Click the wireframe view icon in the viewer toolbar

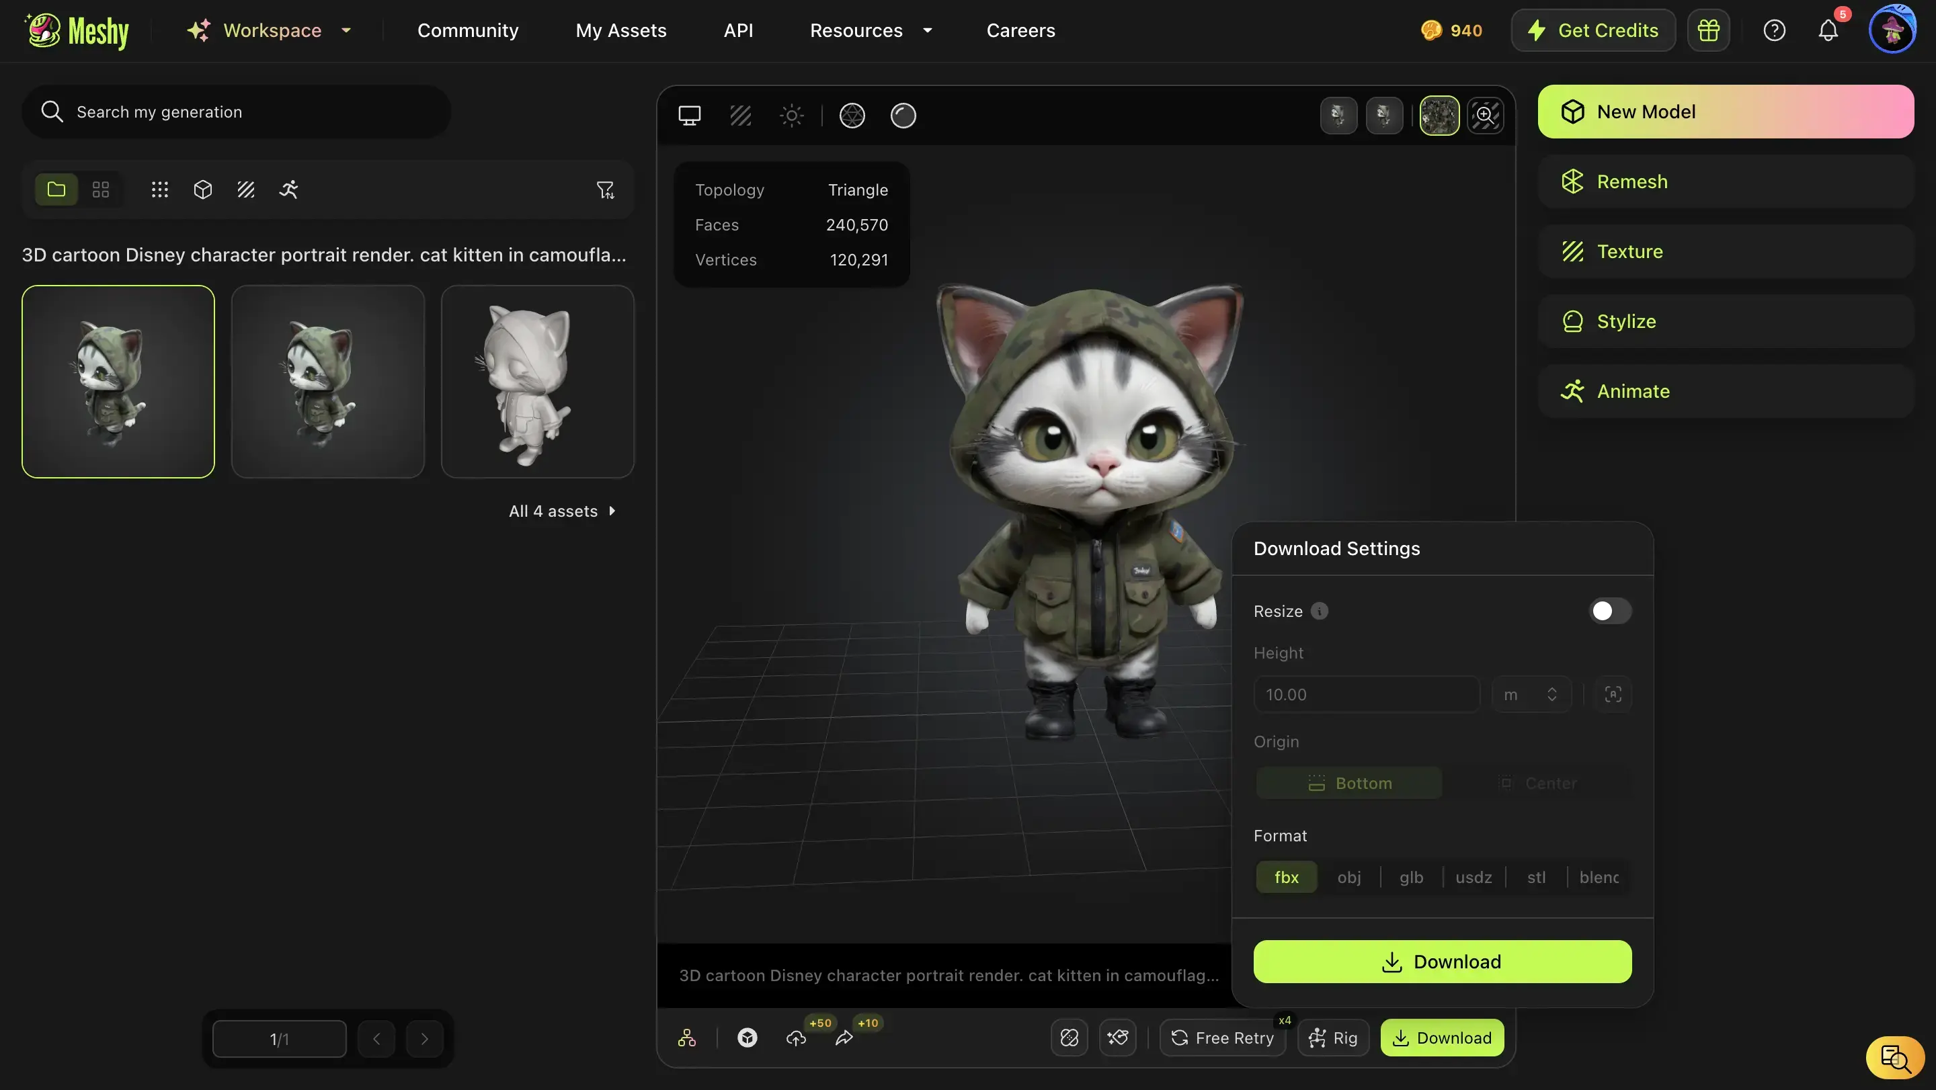[x=852, y=116]
